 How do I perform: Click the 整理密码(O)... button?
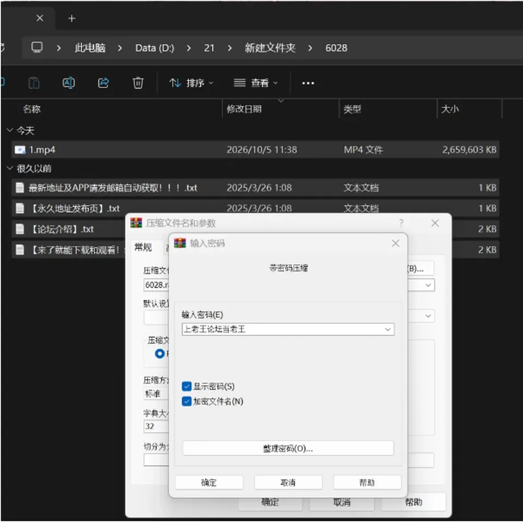tap(288, 448)
